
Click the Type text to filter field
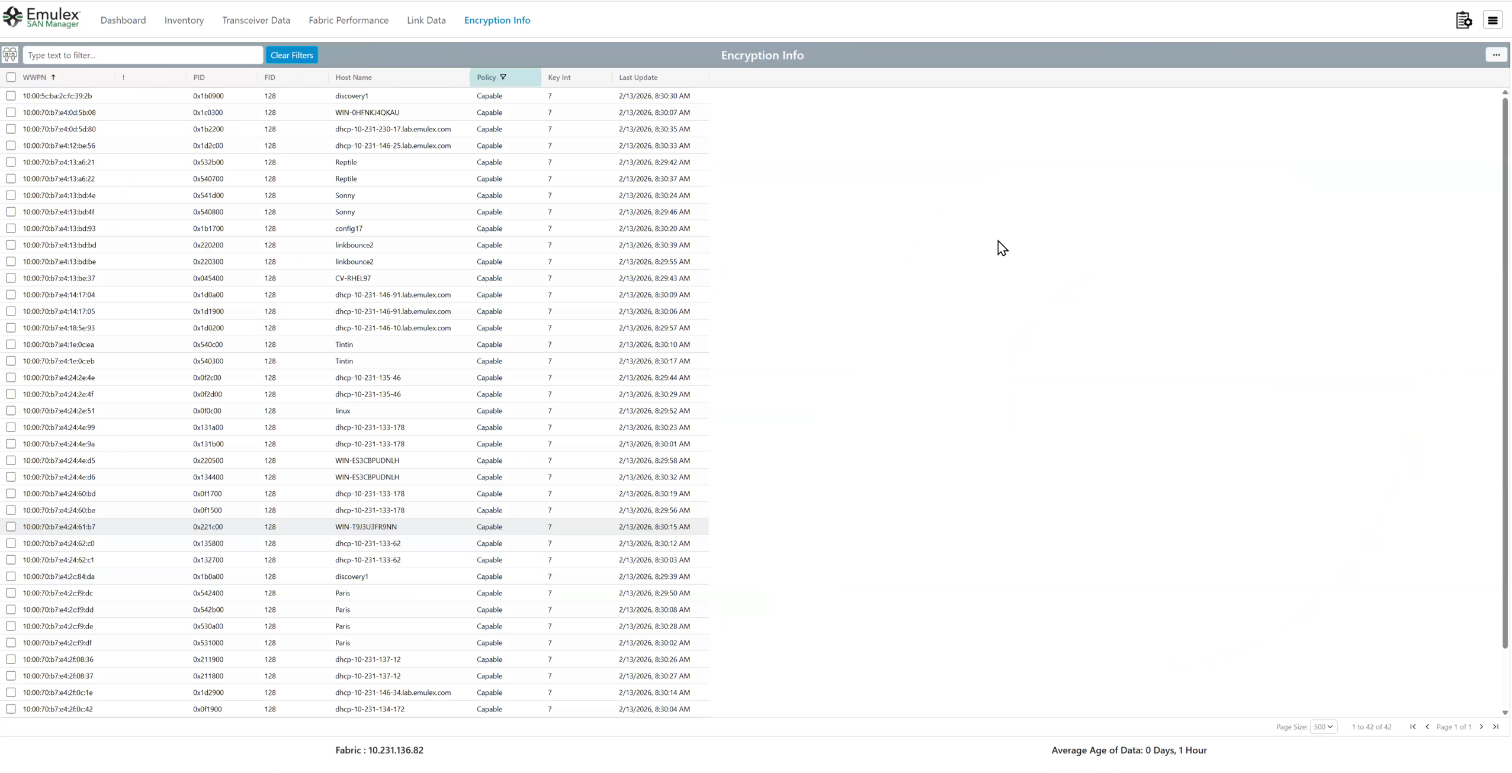coord(142,55)
